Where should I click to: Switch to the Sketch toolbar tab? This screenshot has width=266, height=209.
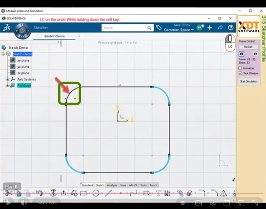(x=100, y=185)
